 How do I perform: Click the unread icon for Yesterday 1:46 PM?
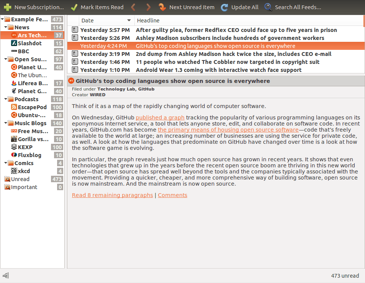coord(75,62)
